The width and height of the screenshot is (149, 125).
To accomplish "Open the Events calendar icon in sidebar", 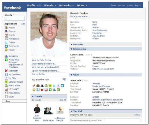I will (6, 35).
